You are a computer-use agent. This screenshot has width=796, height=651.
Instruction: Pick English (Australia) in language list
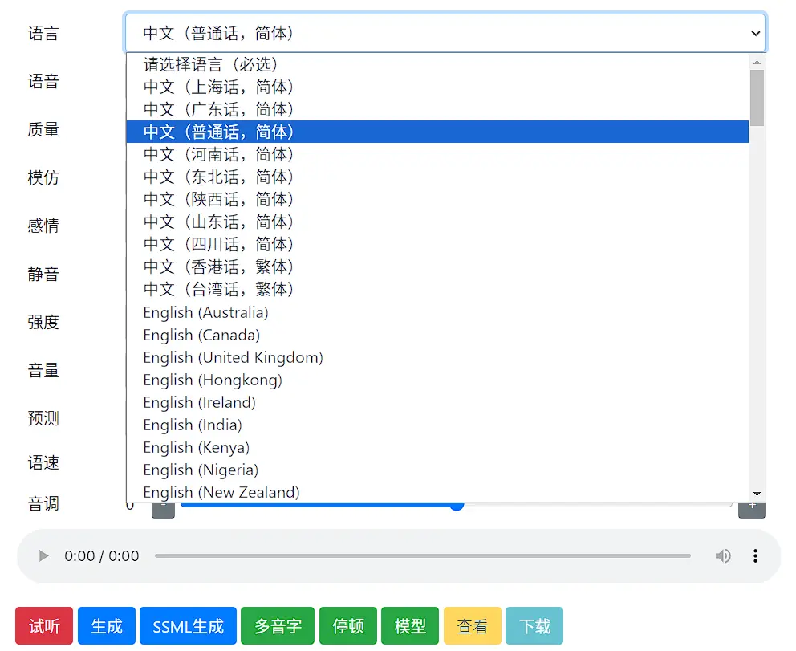pyautogui.click(x=205, y=312)
